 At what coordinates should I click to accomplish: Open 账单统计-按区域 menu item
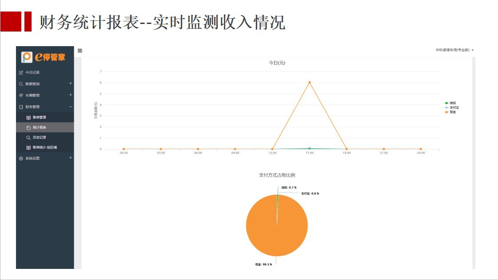point(44,147)
